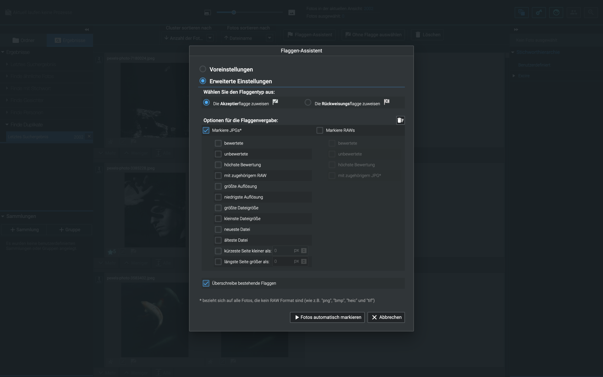Adjust the thumbnail size slider handle

coord(234,13)
